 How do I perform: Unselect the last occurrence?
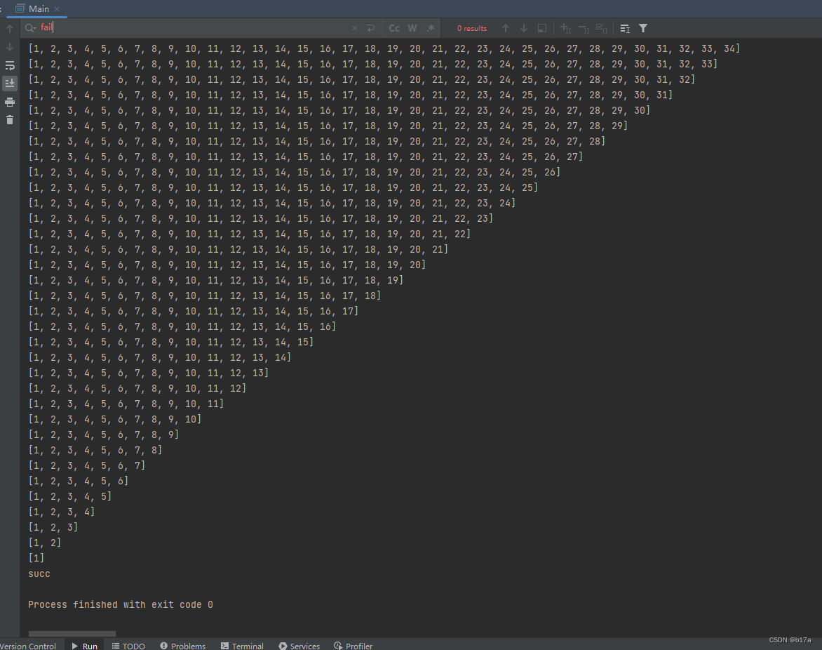pyautogui.click(x=584, y=28)
